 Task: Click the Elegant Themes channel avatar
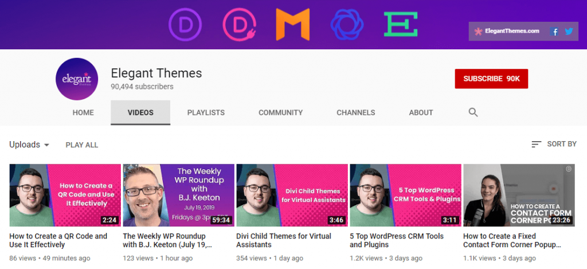click(77, 79)
